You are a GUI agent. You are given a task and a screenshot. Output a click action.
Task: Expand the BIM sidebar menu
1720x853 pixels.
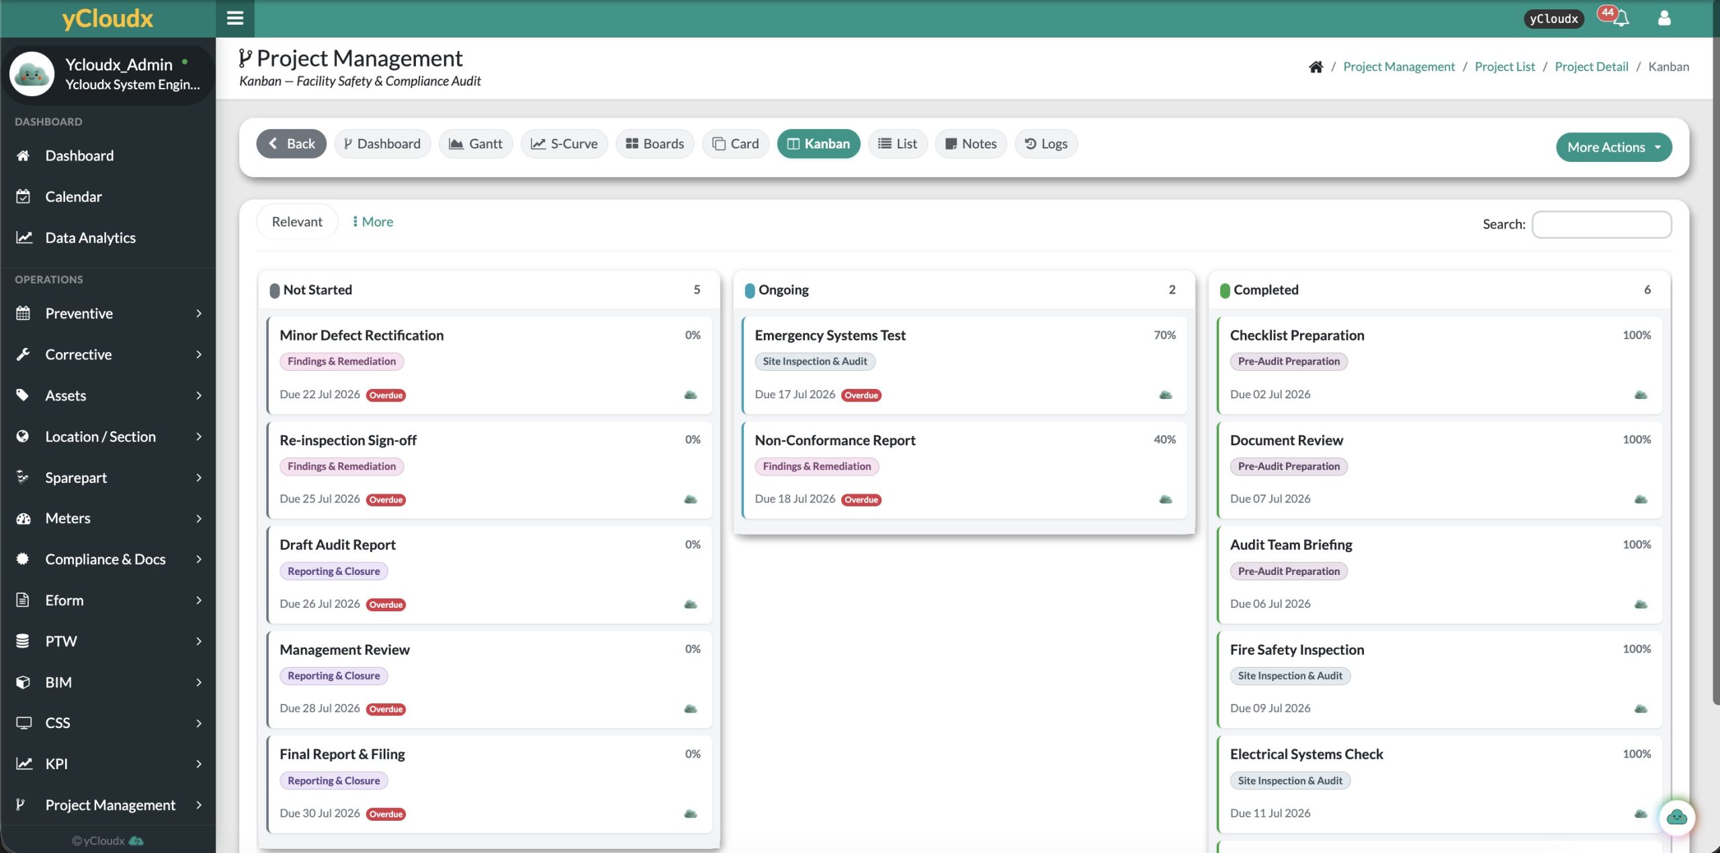(x=107, y=682)
